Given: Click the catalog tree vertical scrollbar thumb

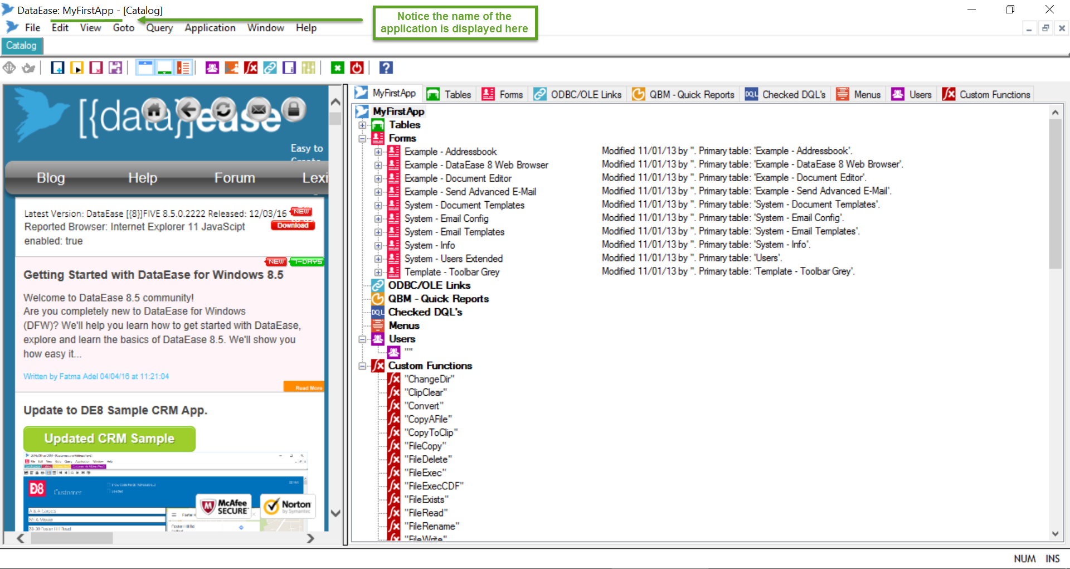Looking at the screenshot, I should click(1055, 194).
